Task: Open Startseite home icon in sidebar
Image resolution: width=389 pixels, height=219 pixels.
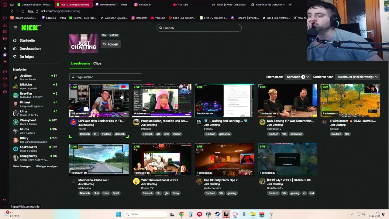Action: point(15,40)
